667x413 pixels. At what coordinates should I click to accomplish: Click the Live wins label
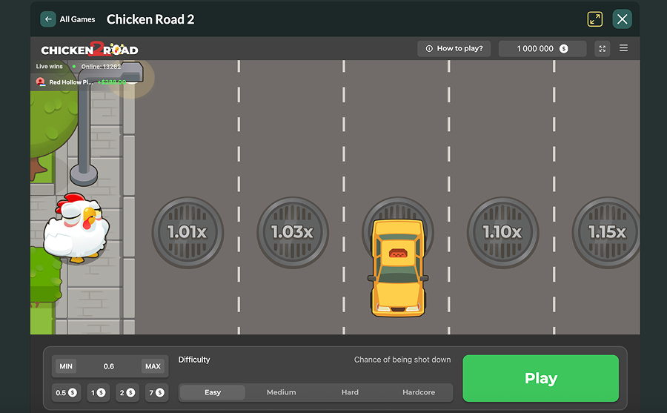(50, 67)
